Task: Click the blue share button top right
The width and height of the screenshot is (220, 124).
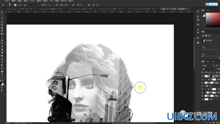Action: coord(212,4)
